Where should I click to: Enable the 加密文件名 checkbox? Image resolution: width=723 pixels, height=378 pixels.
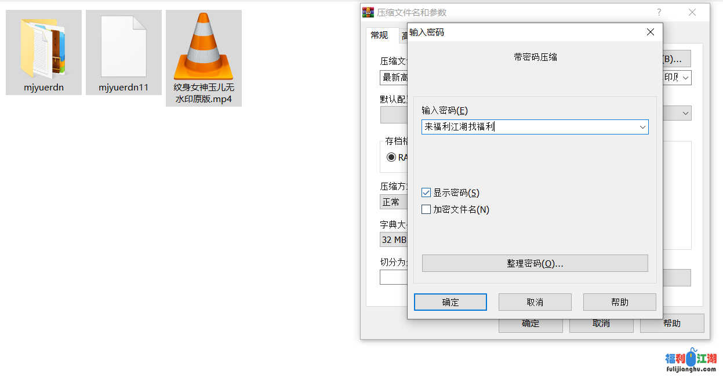pos(426,209)
